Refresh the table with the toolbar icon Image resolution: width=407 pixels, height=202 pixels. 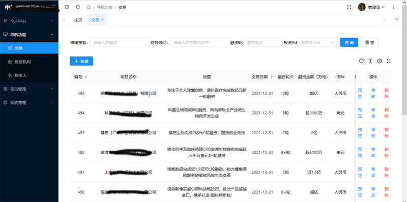tap(361, 61)
